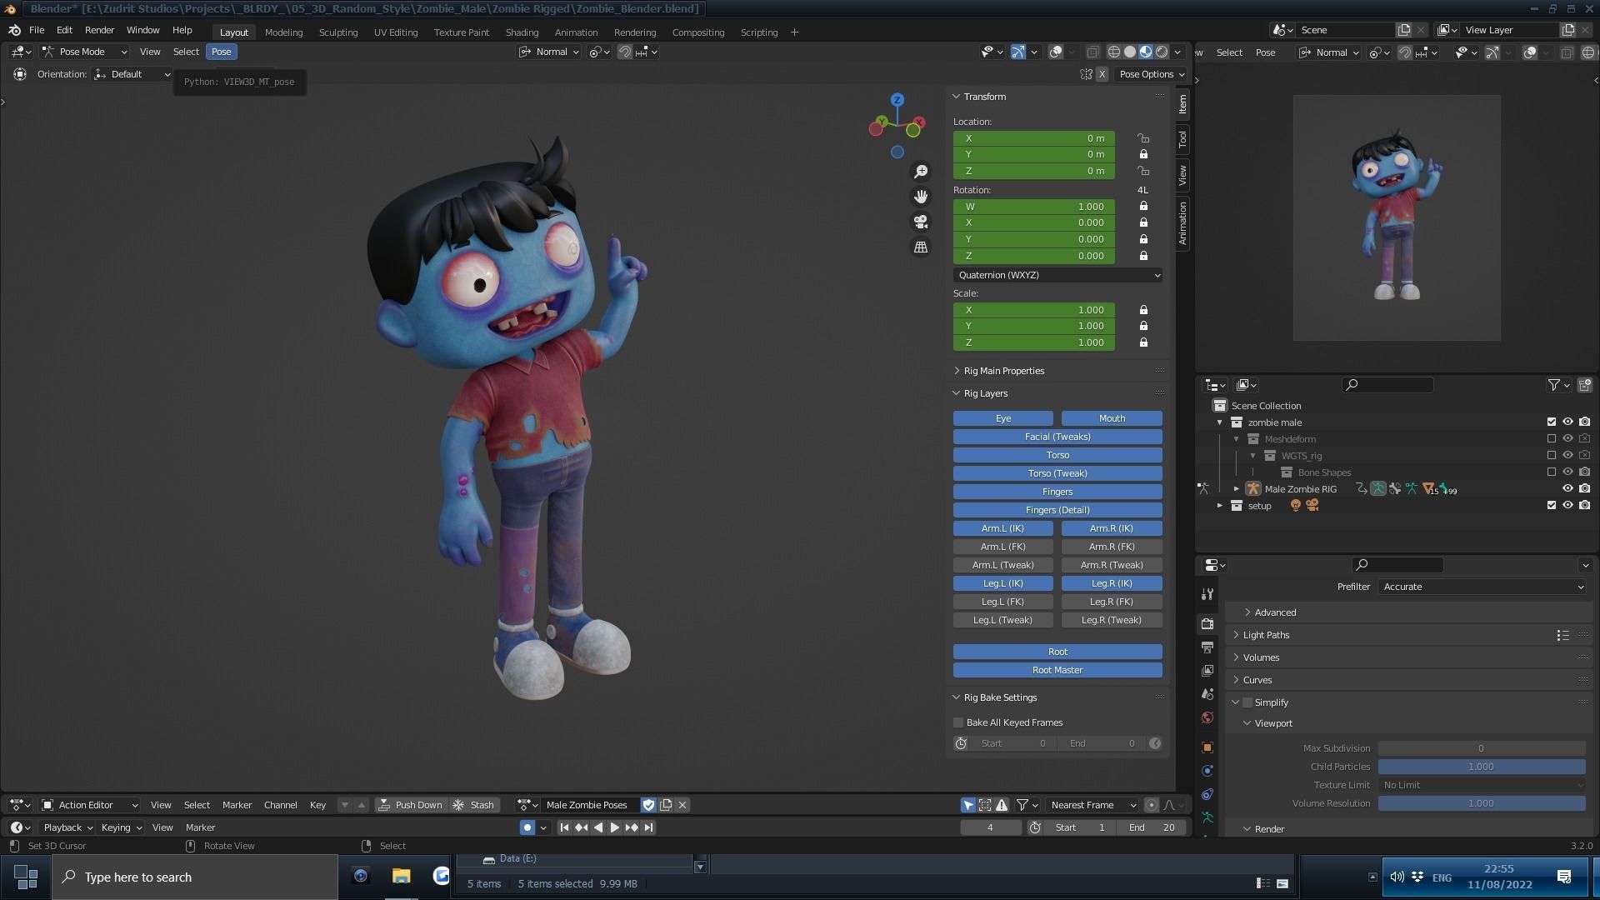The height and width of the screenshot is (900, 1600).
Task: Expand setup collection in outliner
Action: coord(1220,506)
